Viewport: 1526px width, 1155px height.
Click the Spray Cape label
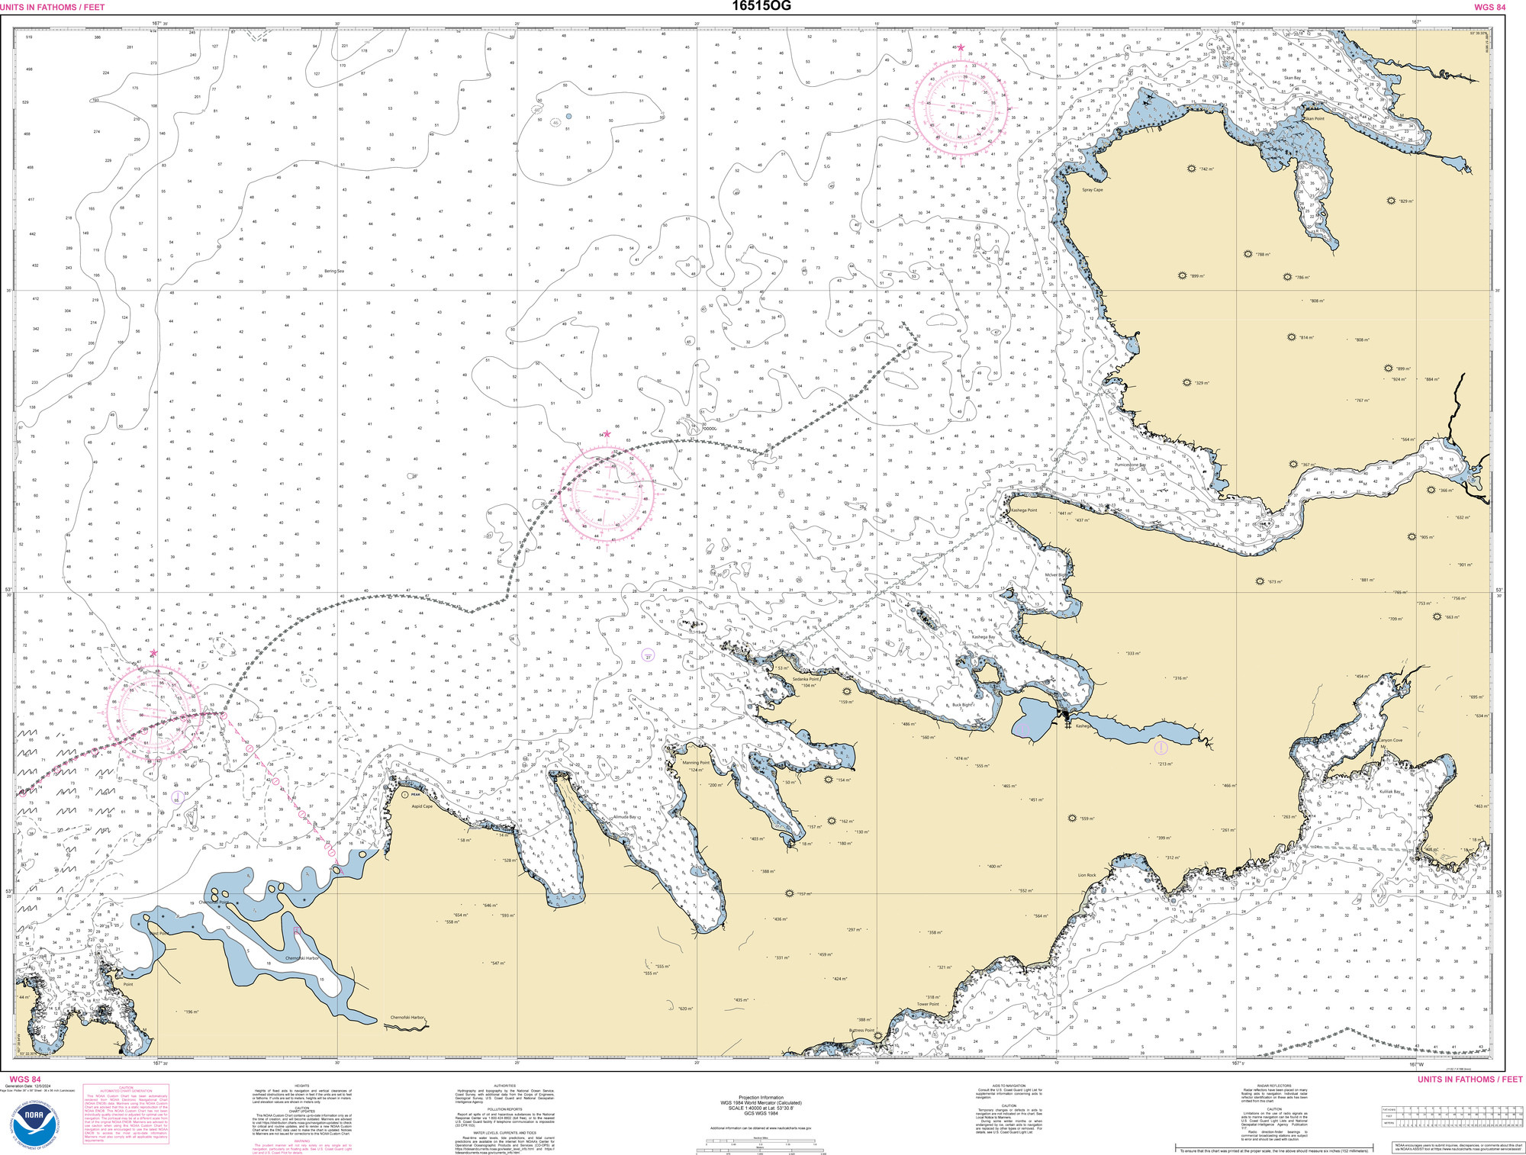pyautogui.click(x=1092, y=190)
